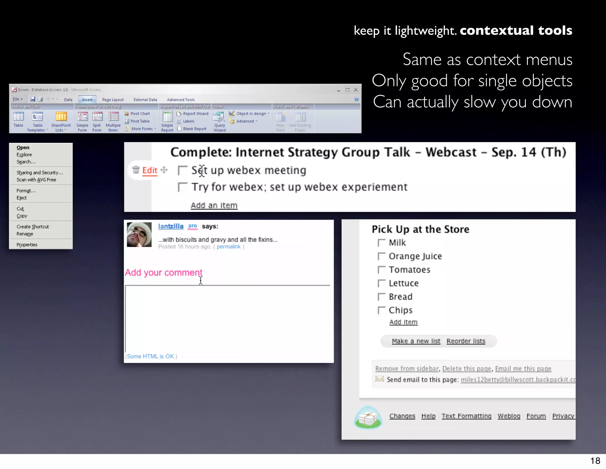Open the External Data tab

pos(145,100)
